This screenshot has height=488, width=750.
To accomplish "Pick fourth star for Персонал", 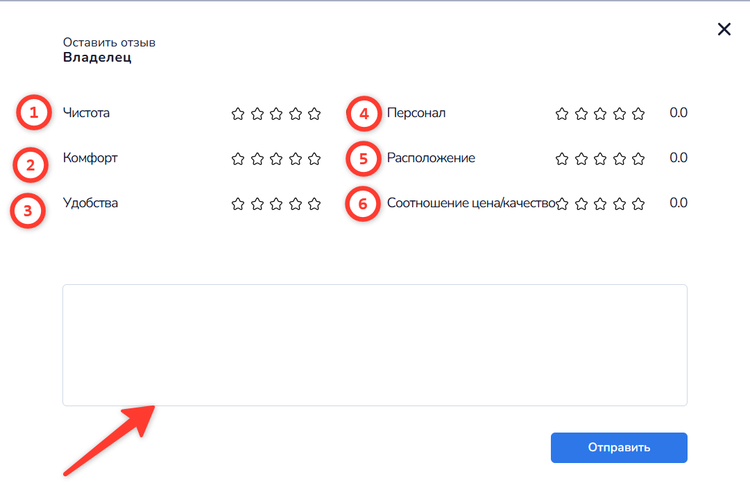I will (x=620, y=114).
